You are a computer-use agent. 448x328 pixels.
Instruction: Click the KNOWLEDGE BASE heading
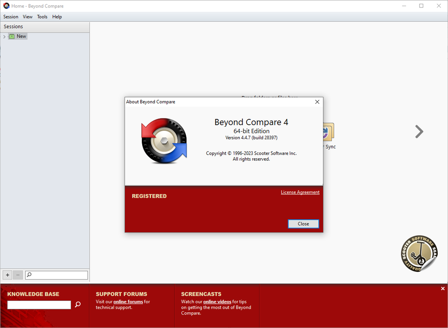pos(33,294)
